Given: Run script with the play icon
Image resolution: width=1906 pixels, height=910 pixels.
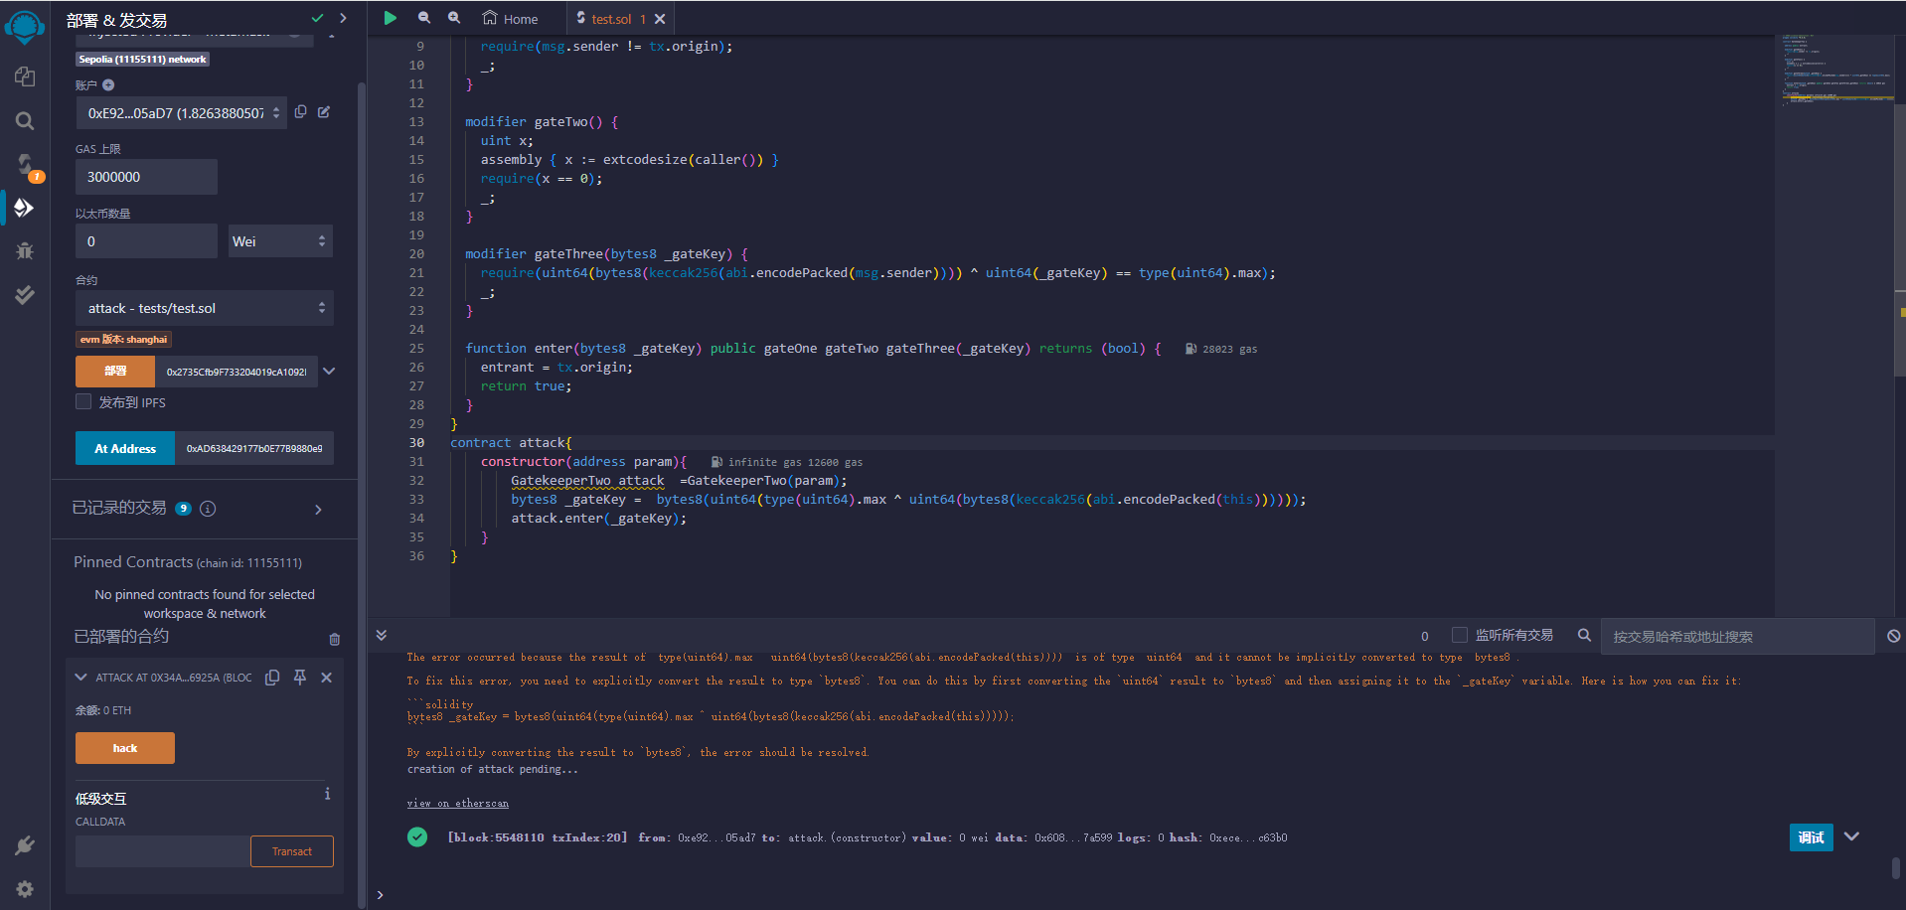Looking at the screenshot, I should [391, 18].
